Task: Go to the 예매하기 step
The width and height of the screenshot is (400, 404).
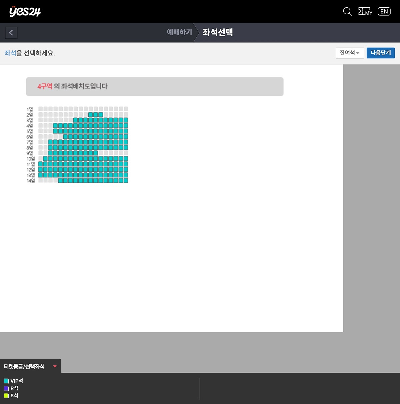Action: pos(179,32)
